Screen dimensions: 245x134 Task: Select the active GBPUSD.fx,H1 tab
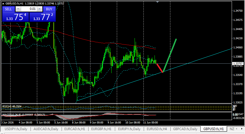pyautogui.click(x=213, y=129)
